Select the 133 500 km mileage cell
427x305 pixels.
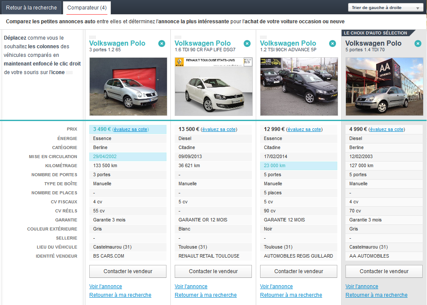click(x=128, y=166)
